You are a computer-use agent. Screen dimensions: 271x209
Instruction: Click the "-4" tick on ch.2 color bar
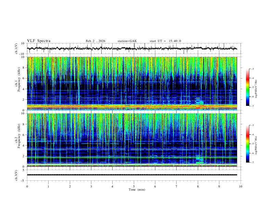252,135
